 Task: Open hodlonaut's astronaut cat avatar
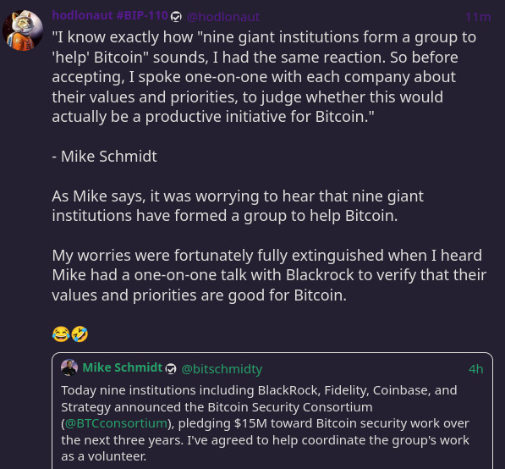(23, 30)
